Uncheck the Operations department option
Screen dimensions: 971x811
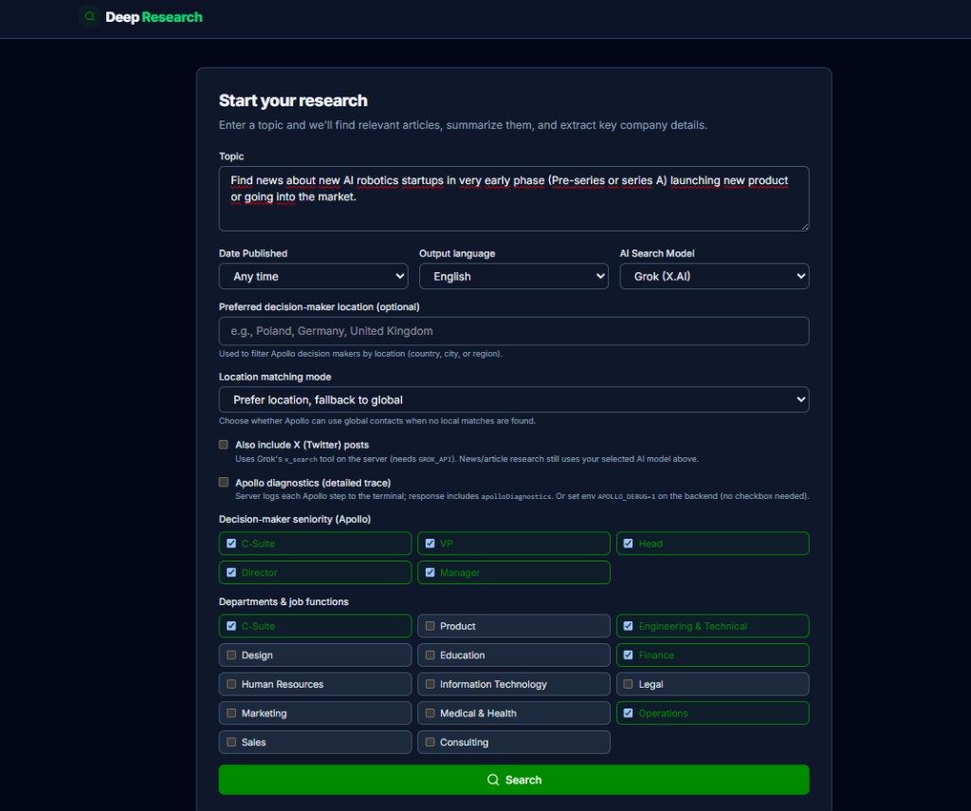(x=628, y=713)
